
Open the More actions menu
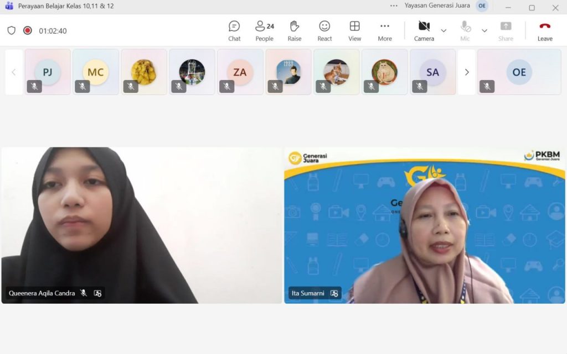pyautogui.click(x=385, y=30)
